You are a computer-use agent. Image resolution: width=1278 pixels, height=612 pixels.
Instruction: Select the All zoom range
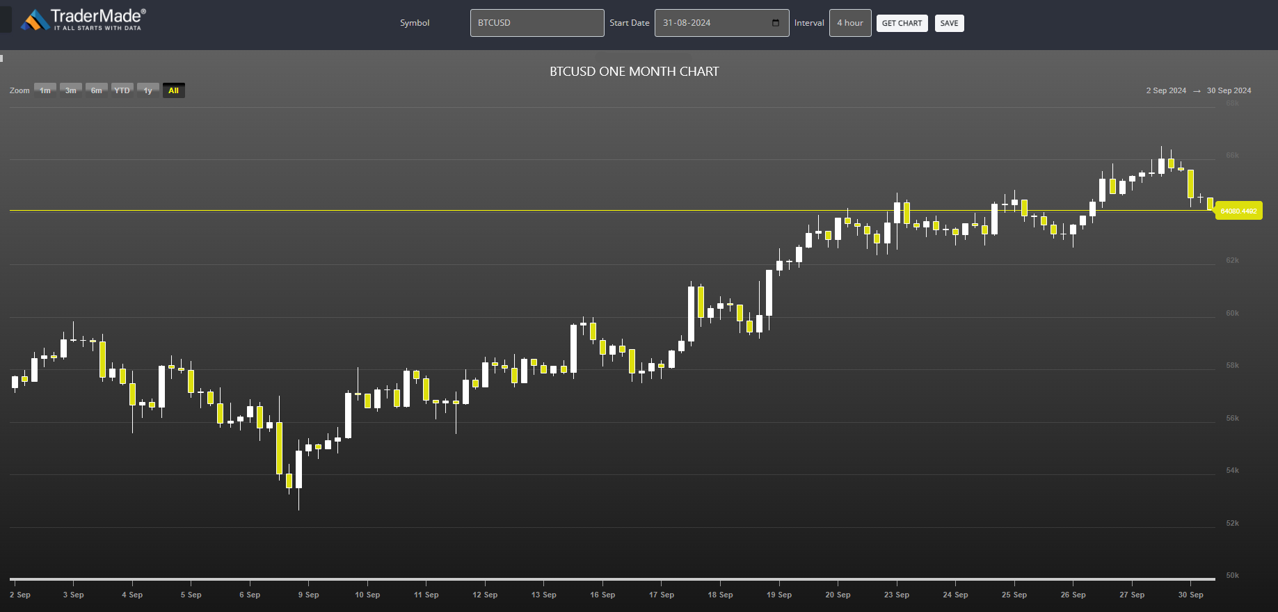click(173, 90)
